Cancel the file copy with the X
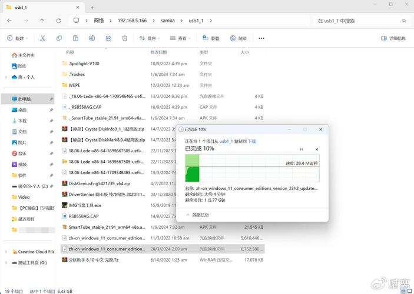 [x=317, y=149]
